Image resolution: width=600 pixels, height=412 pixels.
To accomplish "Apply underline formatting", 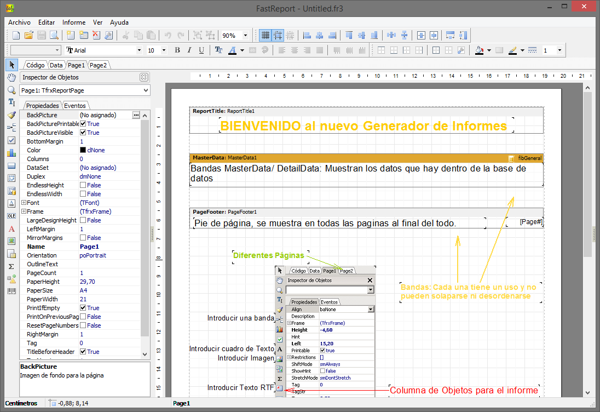I will 201,50.
